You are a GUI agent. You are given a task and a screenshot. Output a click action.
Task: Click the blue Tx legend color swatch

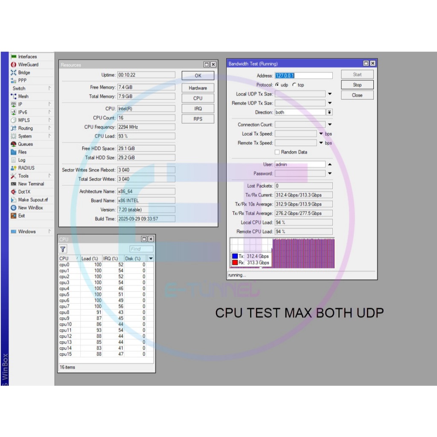click(234, 256)
